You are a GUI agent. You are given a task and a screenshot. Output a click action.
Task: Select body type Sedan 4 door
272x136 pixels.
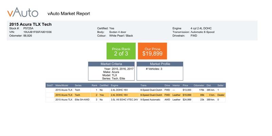point(118,32)
